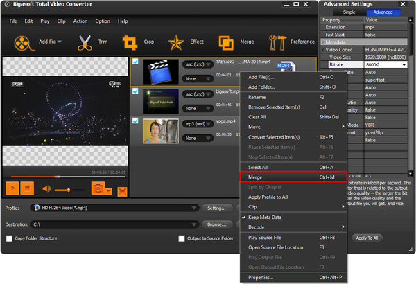Click the Browse... button
Image resolution: width=416 pixels, height=284 pixels.
(217, 224)
